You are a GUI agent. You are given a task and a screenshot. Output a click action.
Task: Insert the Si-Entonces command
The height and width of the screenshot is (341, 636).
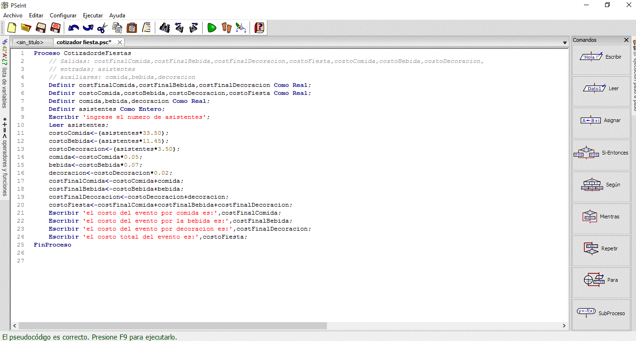(x=601, y=153)
